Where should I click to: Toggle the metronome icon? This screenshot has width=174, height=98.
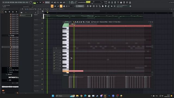click(52, 2)
